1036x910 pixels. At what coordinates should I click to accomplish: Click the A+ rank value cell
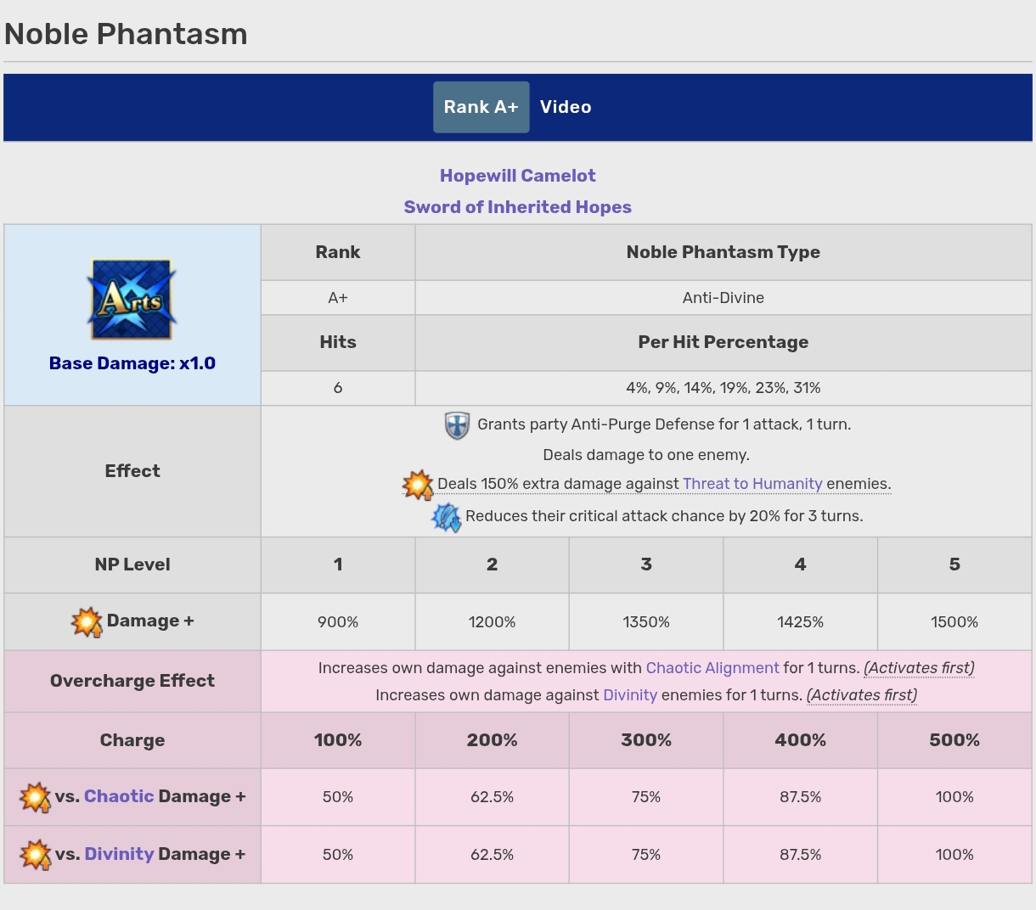coord(338,298)
